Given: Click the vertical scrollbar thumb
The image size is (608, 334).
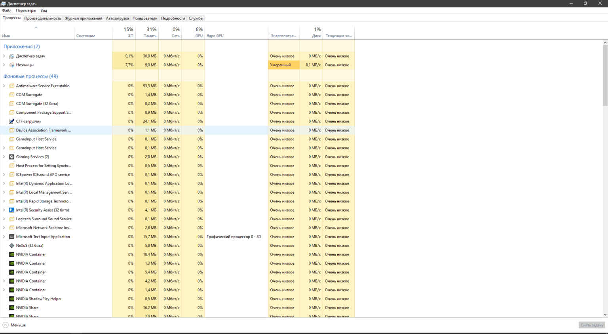Looking at the screenshot, I should 605,75.
